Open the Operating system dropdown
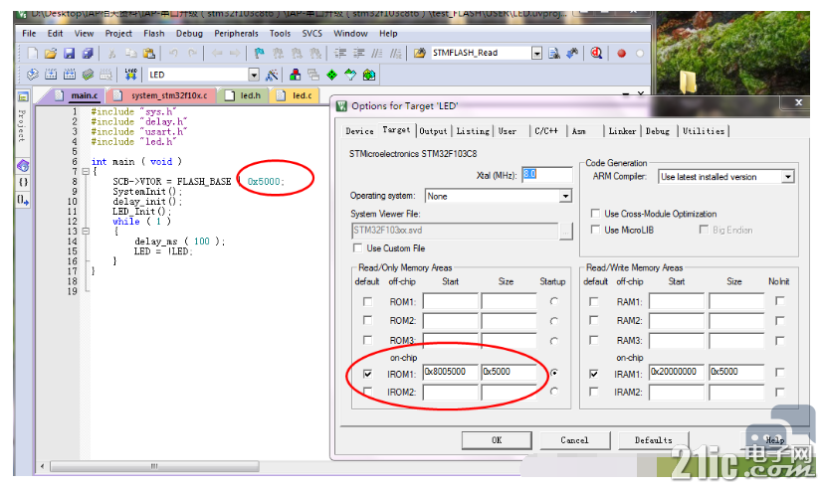The image size is (824, 487). [x=565, y=196]
